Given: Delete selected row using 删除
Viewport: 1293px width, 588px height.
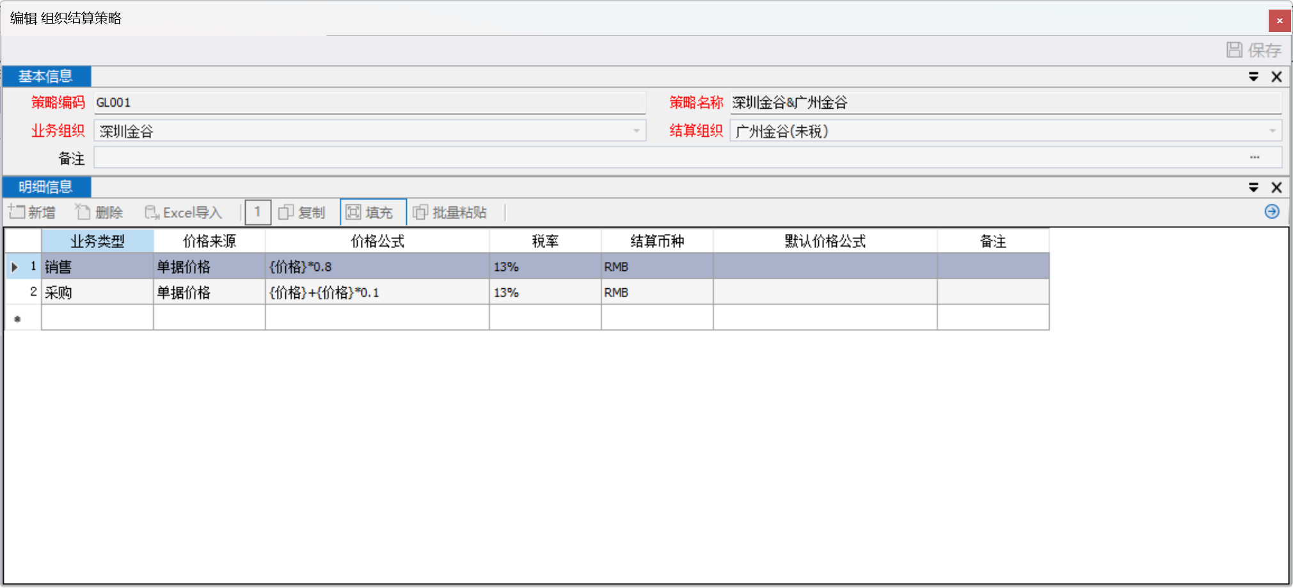Looking at the screenshot, I should point(99,212).
